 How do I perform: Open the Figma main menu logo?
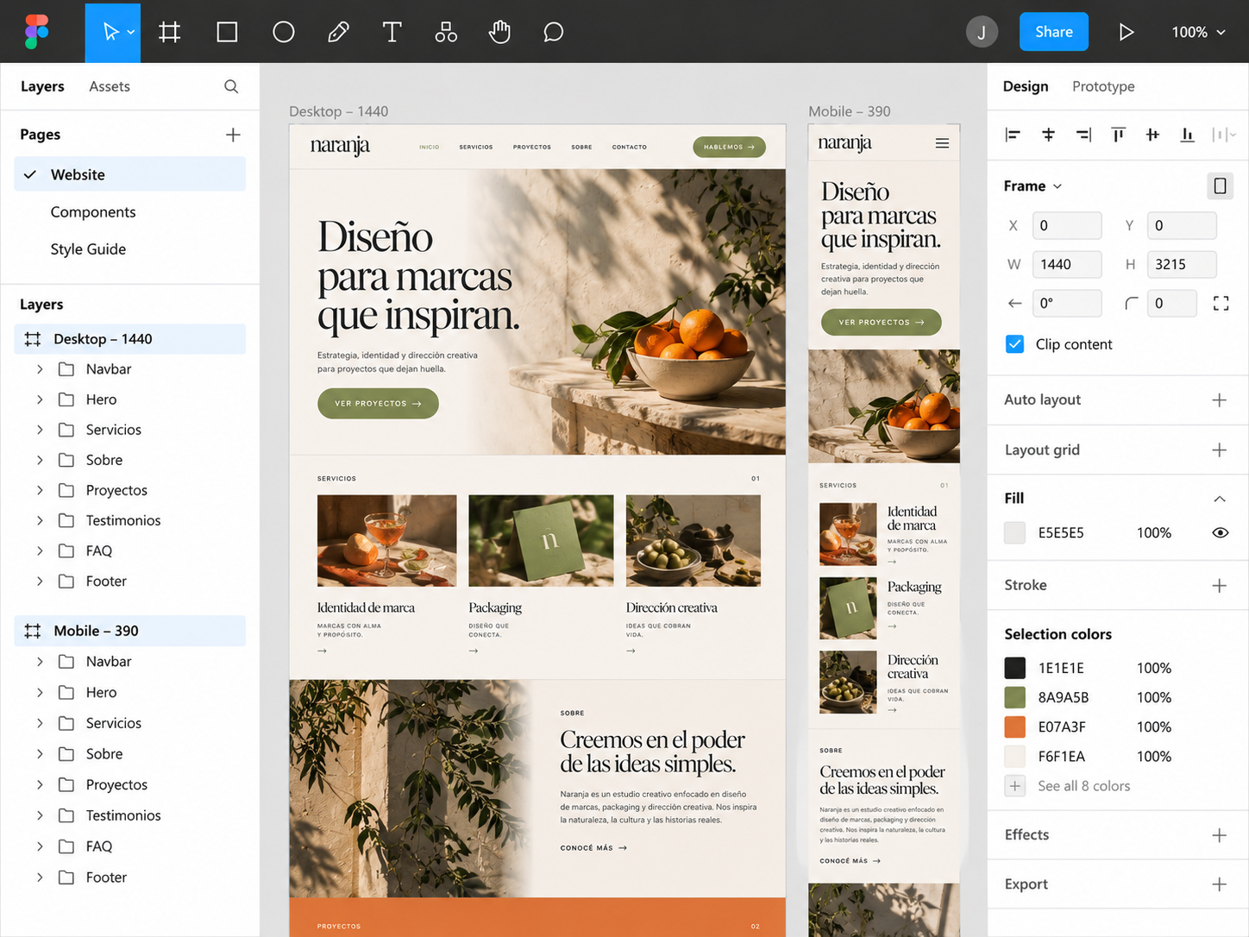[x=37, y=32]
